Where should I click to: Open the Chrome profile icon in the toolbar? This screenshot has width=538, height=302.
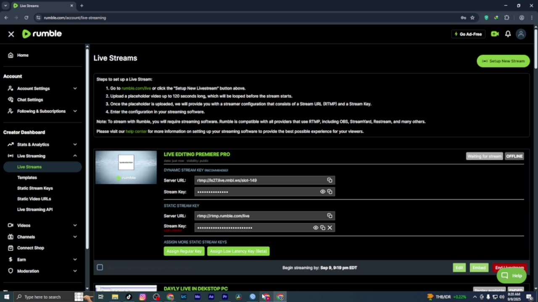point(522,18)
